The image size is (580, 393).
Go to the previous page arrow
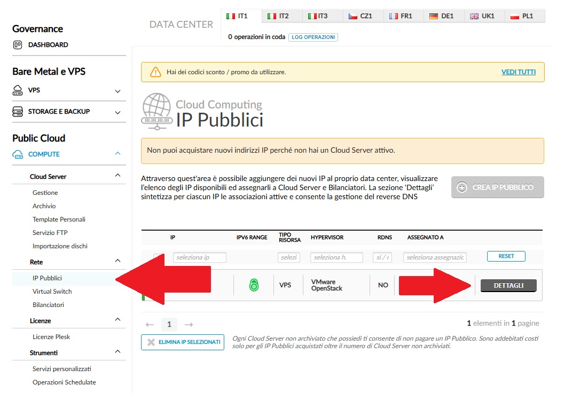pos(150,324)
